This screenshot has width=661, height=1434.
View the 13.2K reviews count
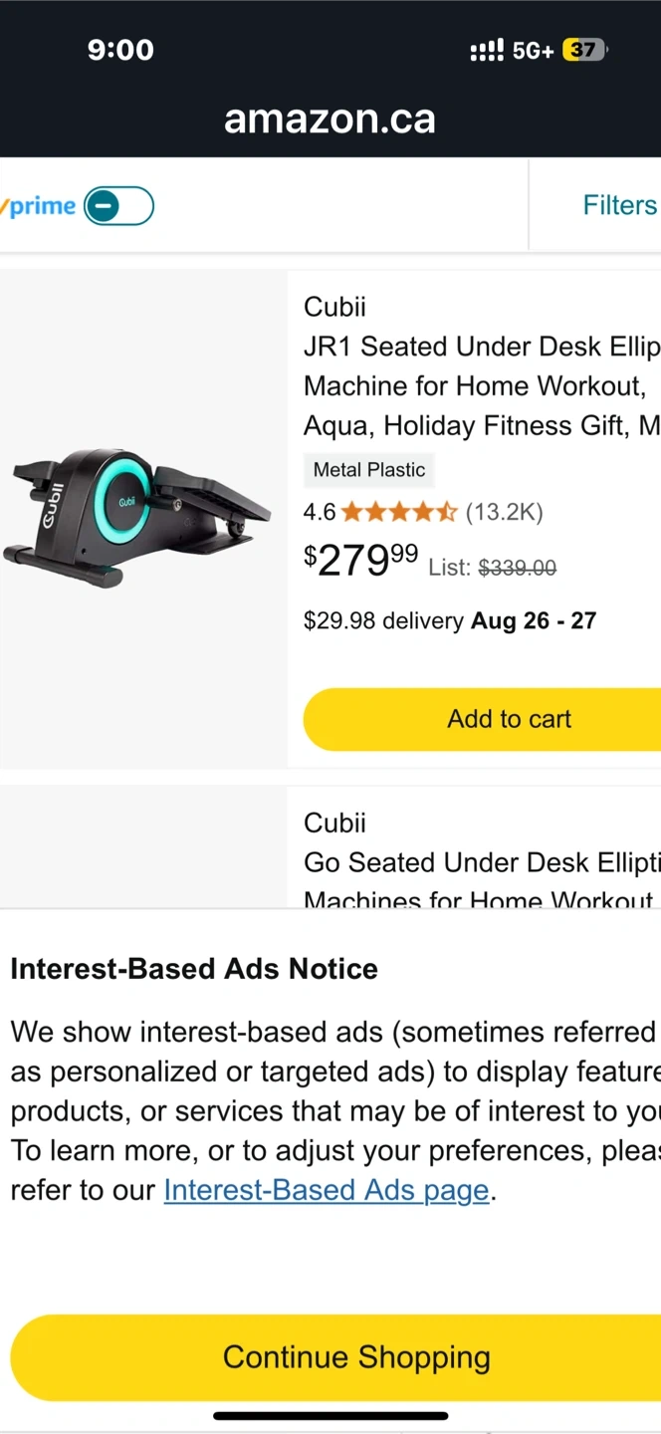point(505,512)
